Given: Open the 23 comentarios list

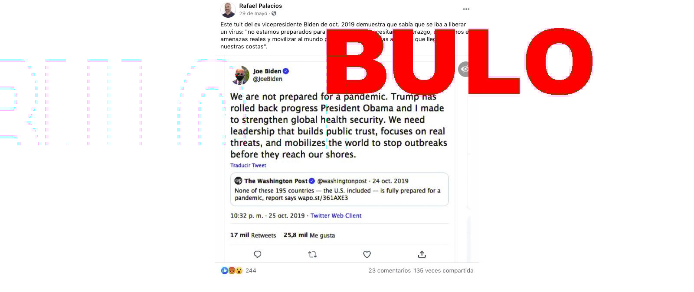Looking at the screenshot, I should (390, 270).
